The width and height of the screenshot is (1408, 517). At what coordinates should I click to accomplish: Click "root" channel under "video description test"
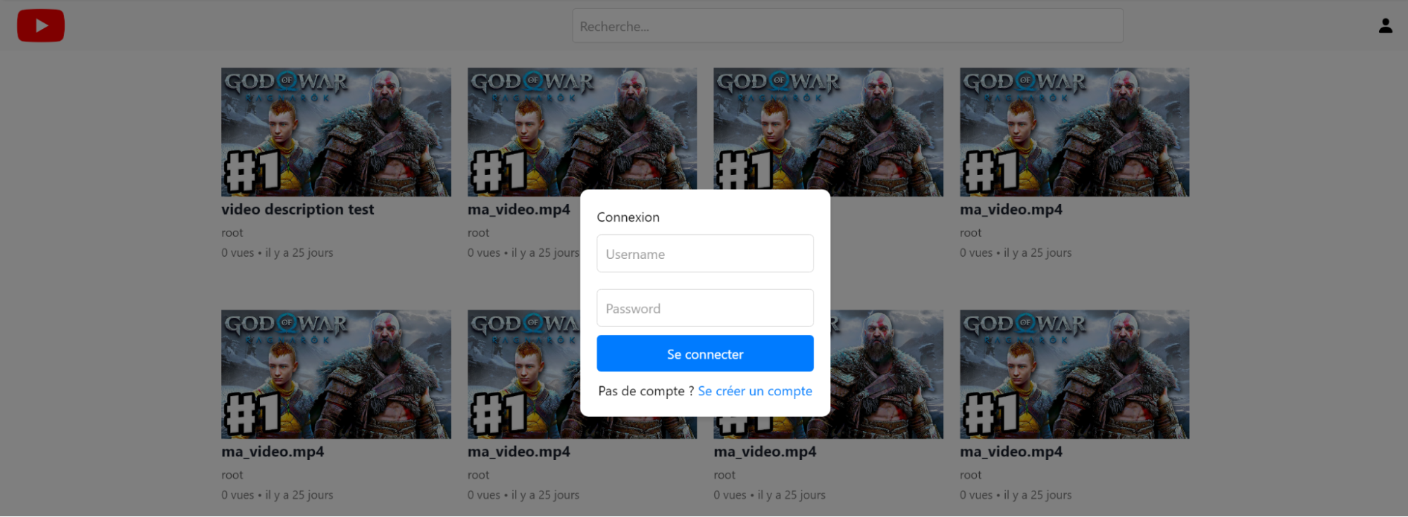point(232,233)
